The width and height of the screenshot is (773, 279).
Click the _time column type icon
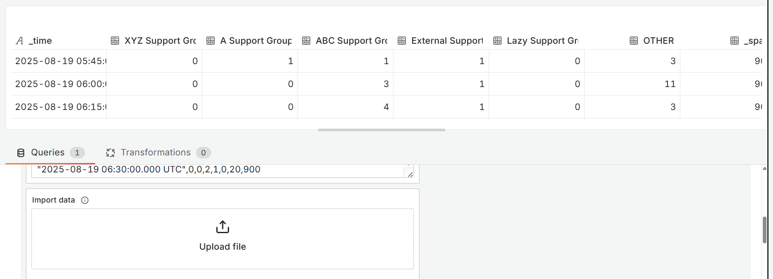(x=20, y=41)
